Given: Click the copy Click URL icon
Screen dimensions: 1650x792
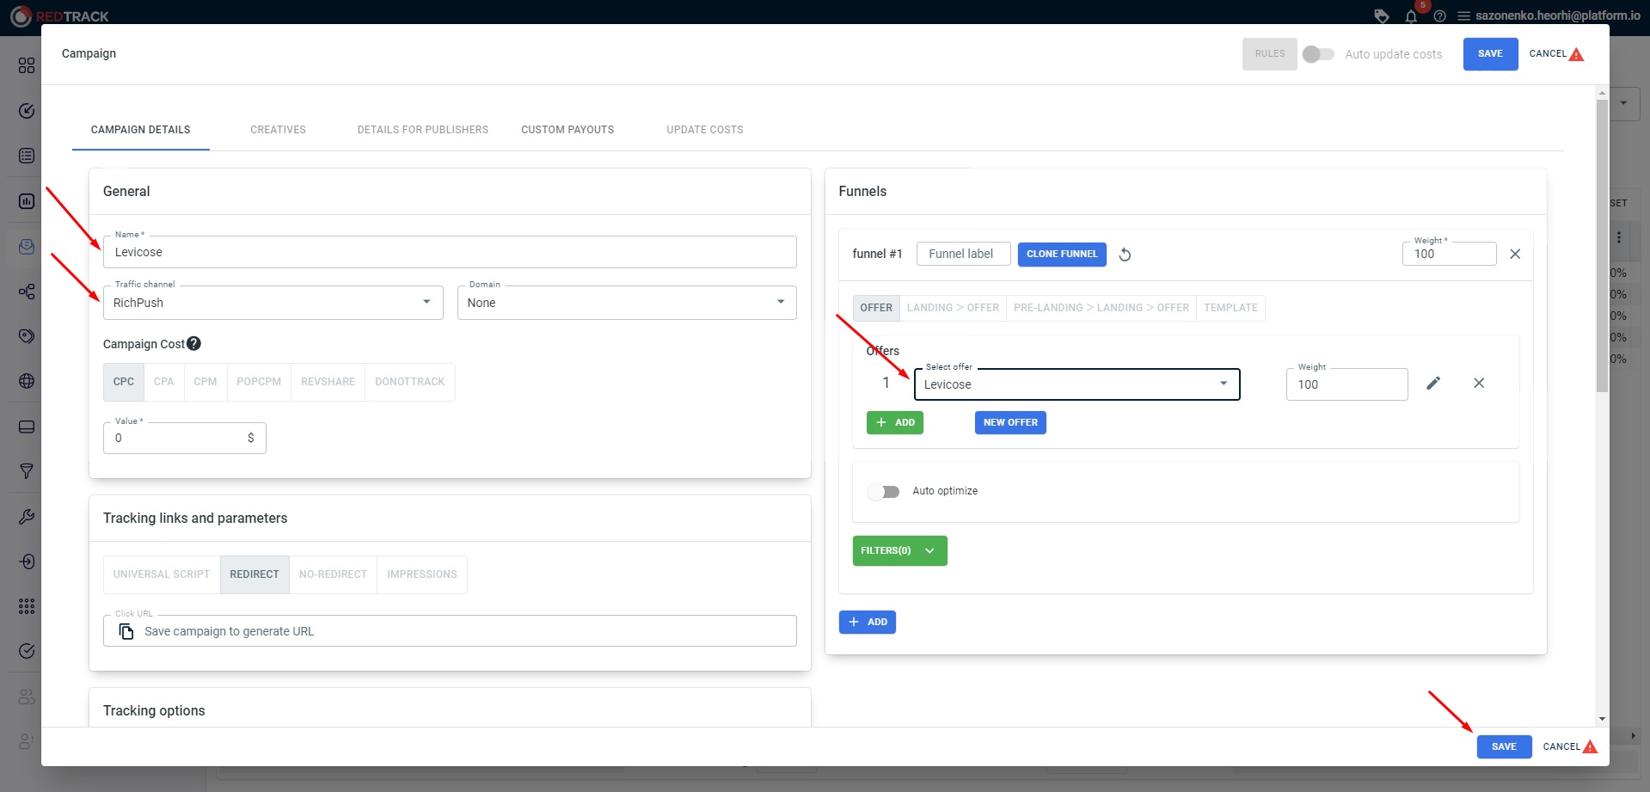Looking at the screenshot, I should click(x=126, y=630).
